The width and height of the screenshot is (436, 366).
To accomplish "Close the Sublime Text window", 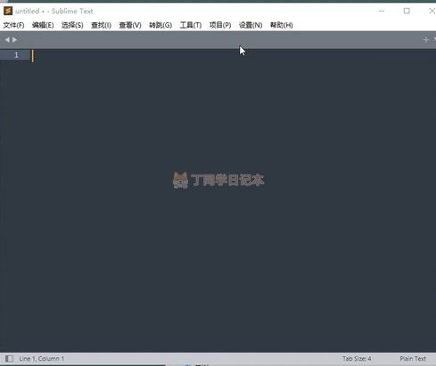I will (432, 11).
